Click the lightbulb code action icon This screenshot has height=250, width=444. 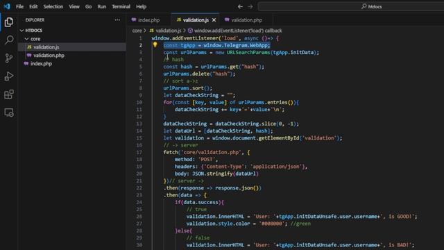(x=155, y=44)
